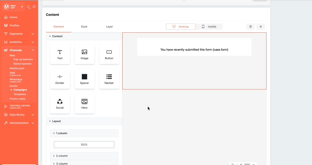
Task: Click the trash icon to clear canvas
Action: tap(251, 27)
